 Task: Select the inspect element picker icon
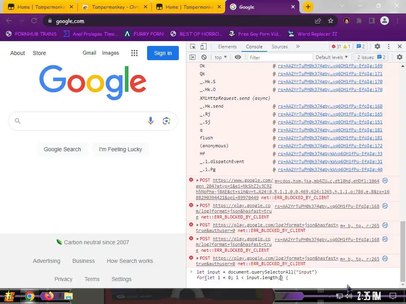[193, 47]
